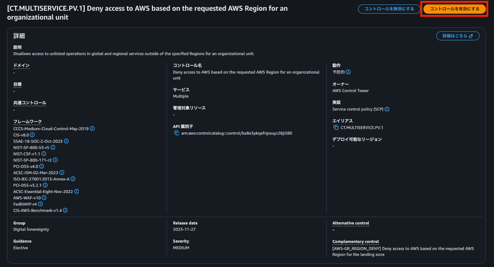Click the コントロールを有効にする button
The height and width of the screenshot is (267, 494).
454,9
